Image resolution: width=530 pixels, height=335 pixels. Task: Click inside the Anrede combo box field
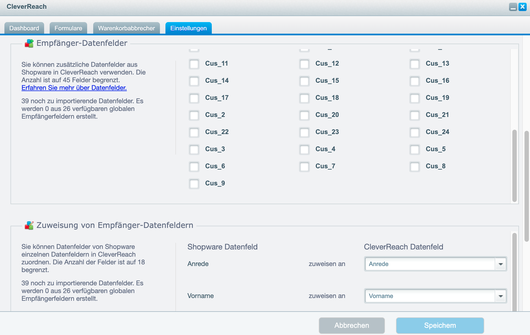click(430, 264)
